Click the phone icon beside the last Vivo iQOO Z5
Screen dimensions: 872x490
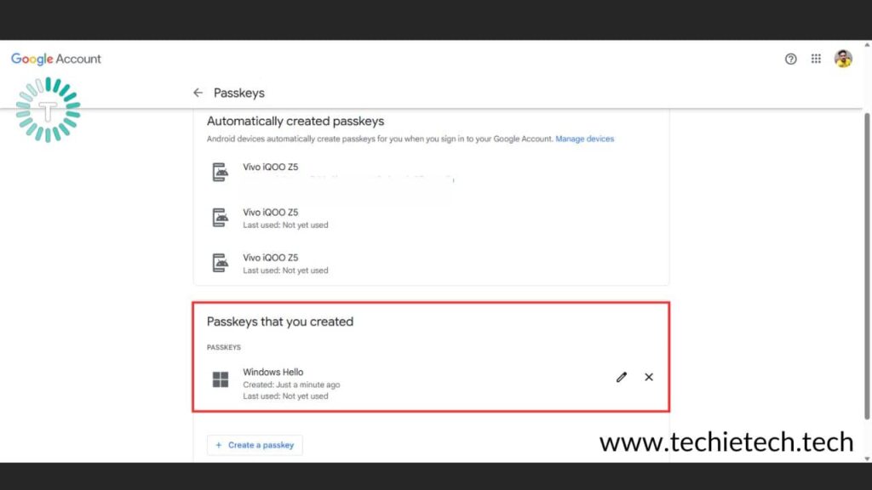click(220, 262)
